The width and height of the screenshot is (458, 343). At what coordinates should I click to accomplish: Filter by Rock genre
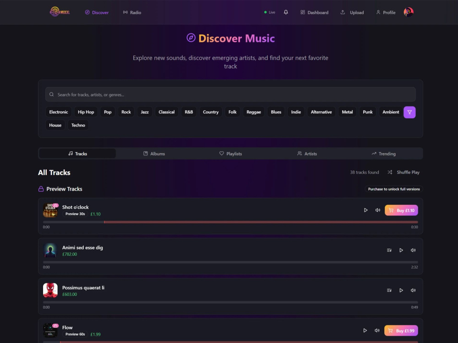[126, 112]
